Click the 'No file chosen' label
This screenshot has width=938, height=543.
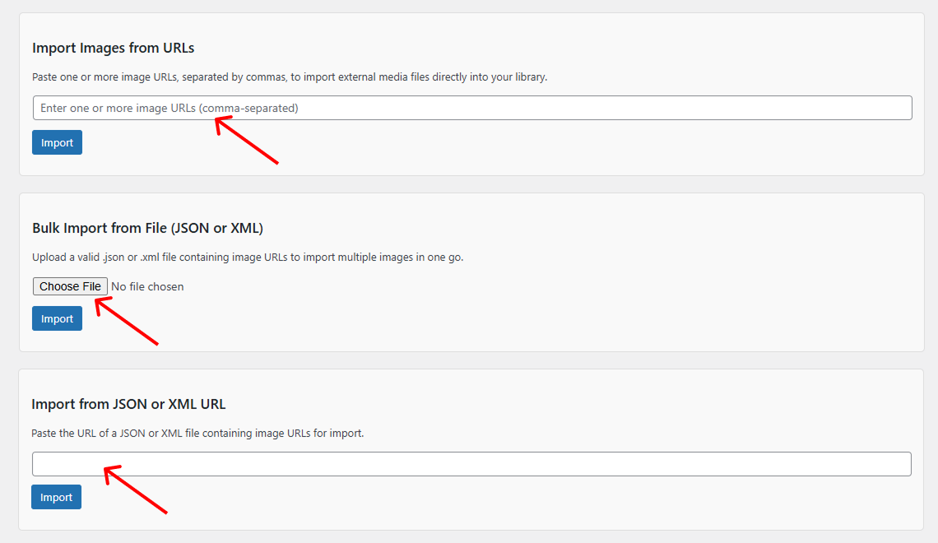point(146,286)
